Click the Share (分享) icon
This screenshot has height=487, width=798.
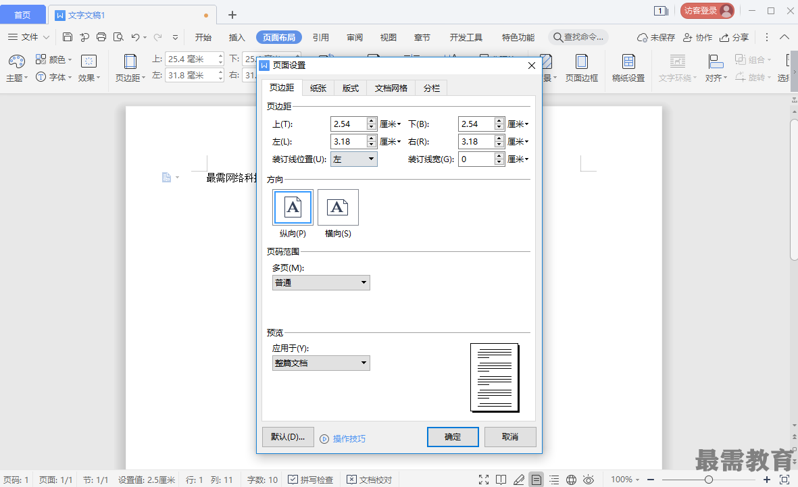tap(724, 38)
